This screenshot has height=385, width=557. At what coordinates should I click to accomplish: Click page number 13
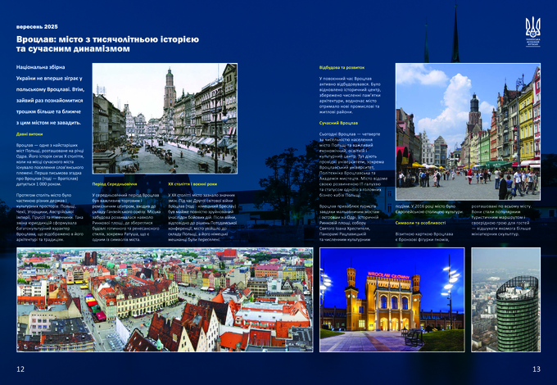(537, 369)
